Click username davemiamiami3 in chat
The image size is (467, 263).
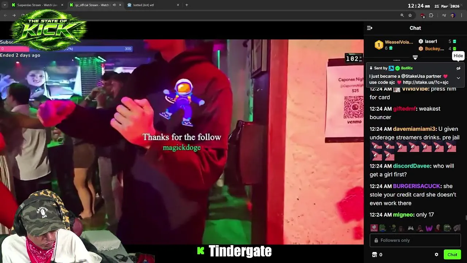pos(414,129)
